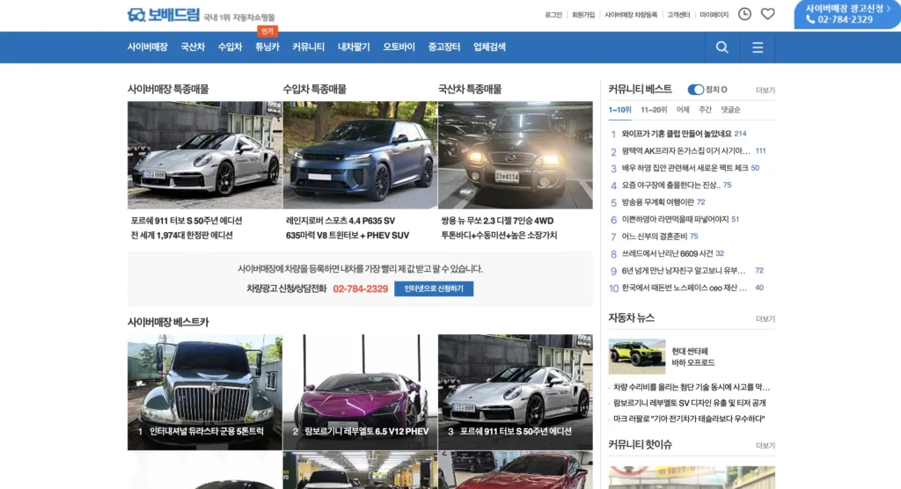
Task: Open the 커뮤니티 menu
Action: [x=308, y=47]
